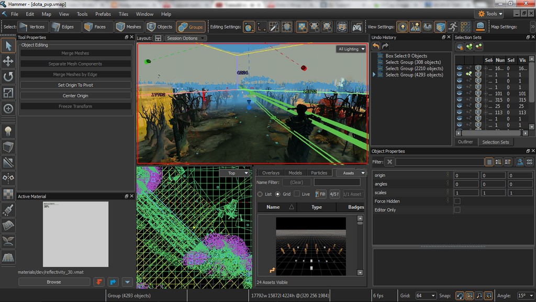Open the All Lighting dropdown in viewport

351,49
